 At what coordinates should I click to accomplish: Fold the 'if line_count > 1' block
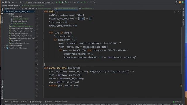click(x=44, y=40)
